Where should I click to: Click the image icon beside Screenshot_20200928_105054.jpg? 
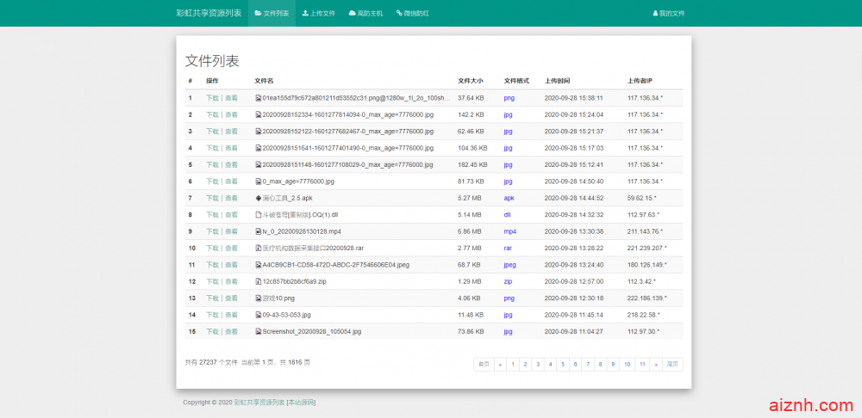pos(259,331)
